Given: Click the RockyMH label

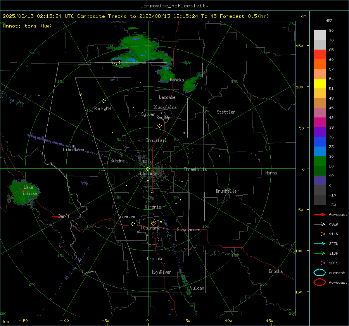Looking at the screenshot, I should coord(102,109).
